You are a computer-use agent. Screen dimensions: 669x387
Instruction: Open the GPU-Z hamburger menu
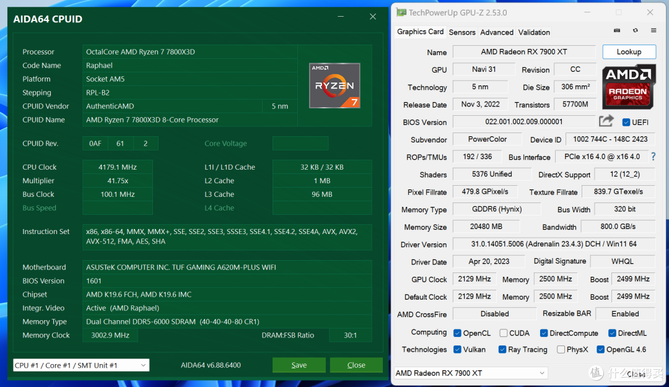[x=653, y=30]
